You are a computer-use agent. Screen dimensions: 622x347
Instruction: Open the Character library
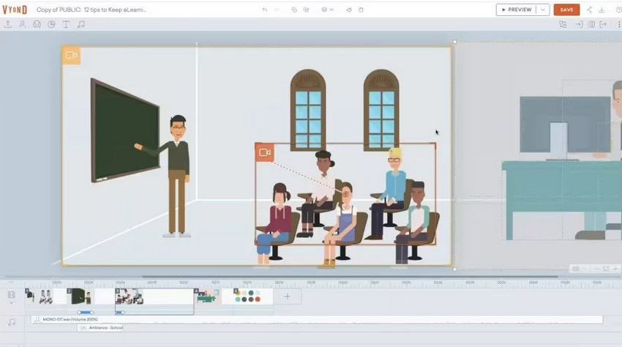22,24
